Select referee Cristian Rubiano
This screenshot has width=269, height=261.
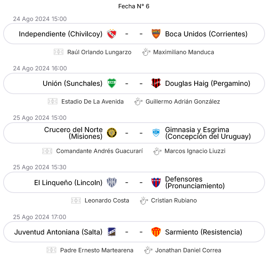pyautogui.click(x=174, y=200)
